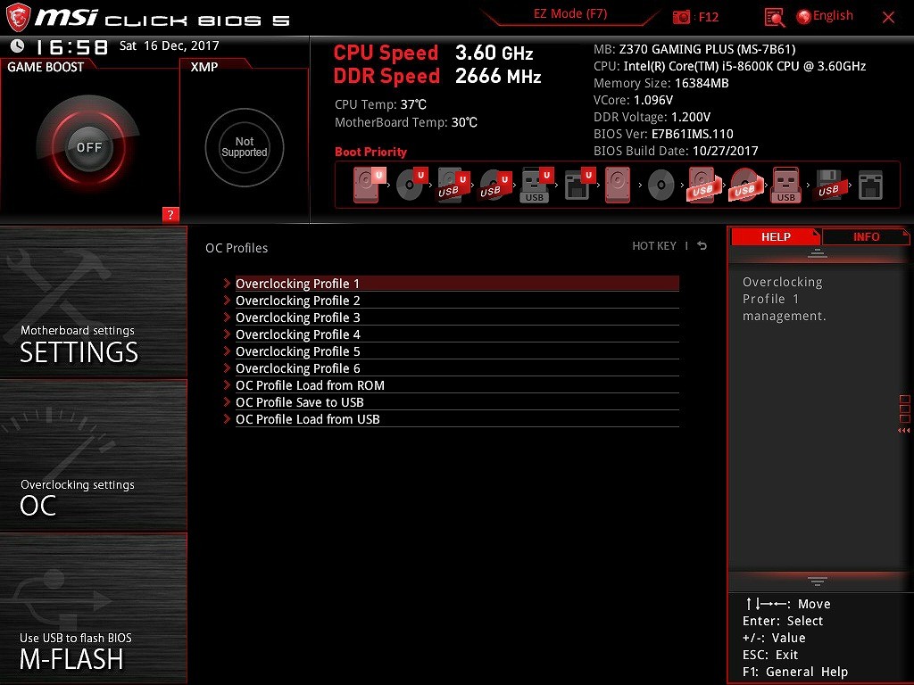
Task: Click the DDR Speed 2666 MHz value
Action: tap(498, 76)
